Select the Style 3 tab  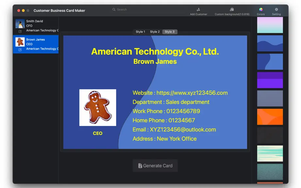click(169, 32)
